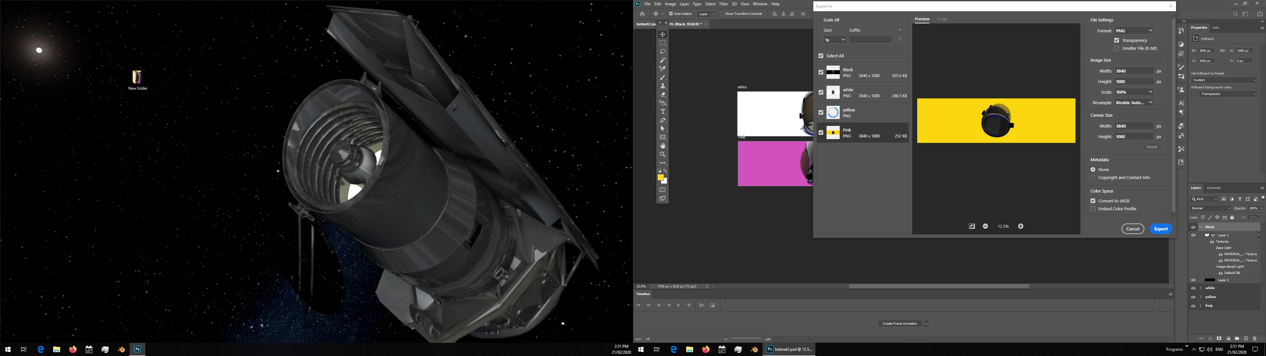The image size is (1266, 356).
Task: Select the Horizontal Type tool
Action: tap(662, 112)
